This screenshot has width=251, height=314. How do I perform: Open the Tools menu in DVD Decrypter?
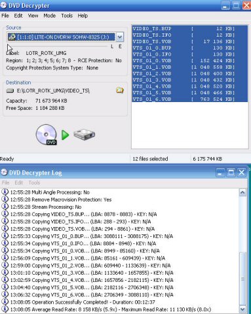(x=67, y=16)
